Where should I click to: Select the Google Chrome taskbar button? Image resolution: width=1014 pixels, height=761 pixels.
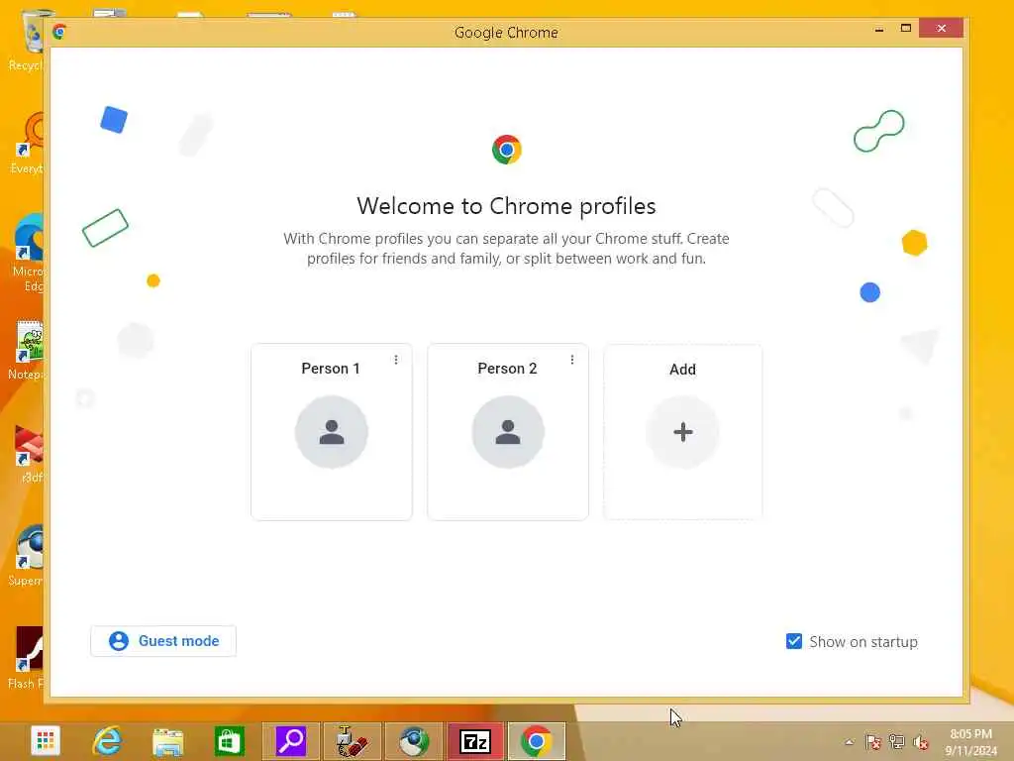click(x=537, y=741)
